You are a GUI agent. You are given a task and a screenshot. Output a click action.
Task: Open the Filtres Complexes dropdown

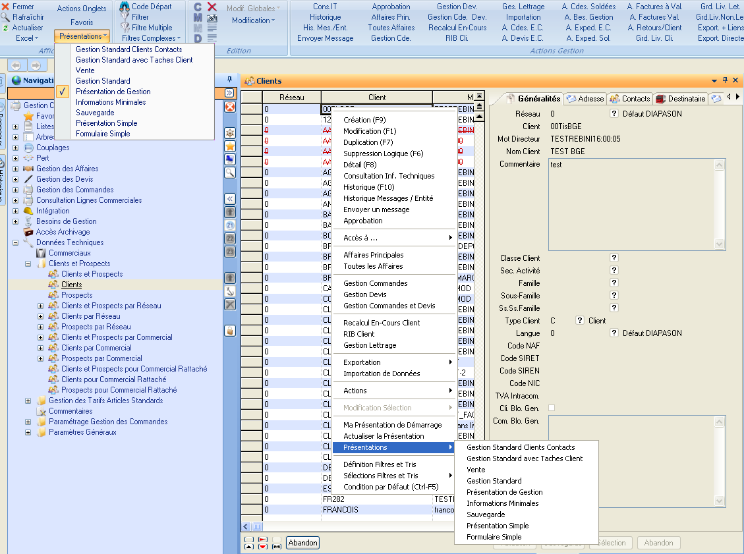148,38
